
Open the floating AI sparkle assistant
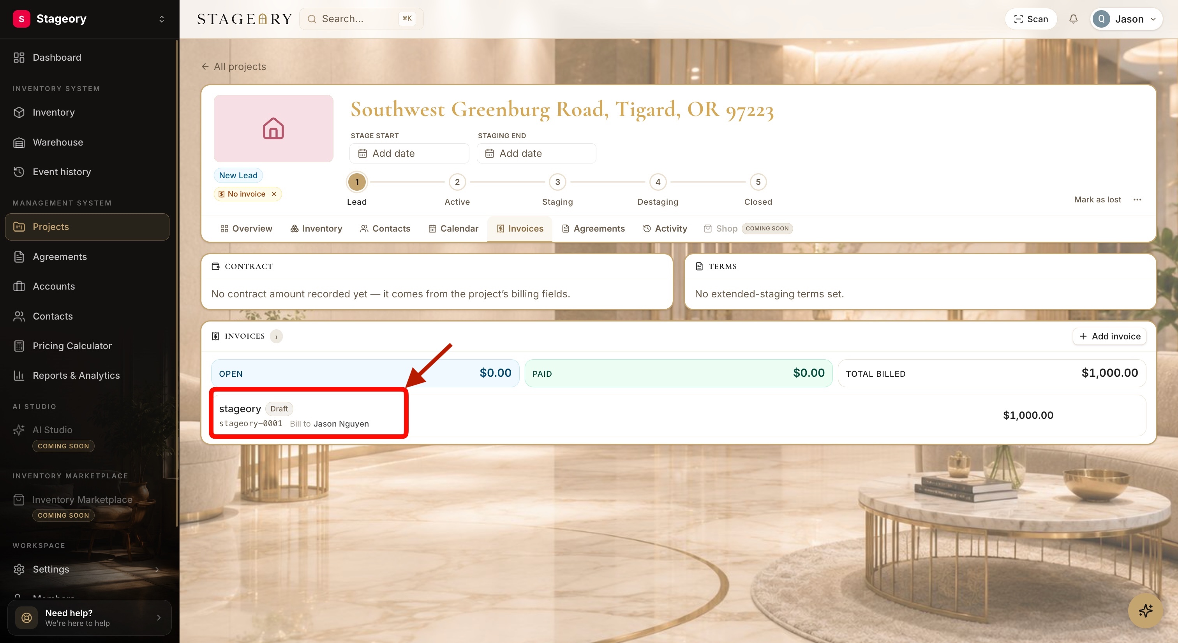point(1145,611)
